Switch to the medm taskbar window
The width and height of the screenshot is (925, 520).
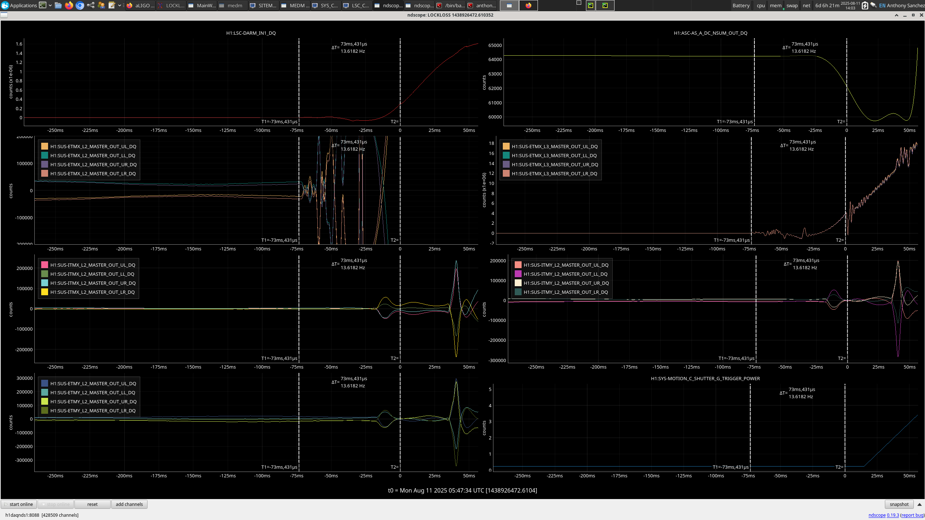click(233, 5)
